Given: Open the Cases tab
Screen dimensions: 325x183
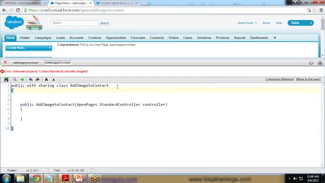Looking at the screenshot, I should coord(187,38).
